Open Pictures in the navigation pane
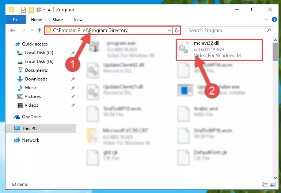Screen dimensions: 281x193 click(33, 96)
